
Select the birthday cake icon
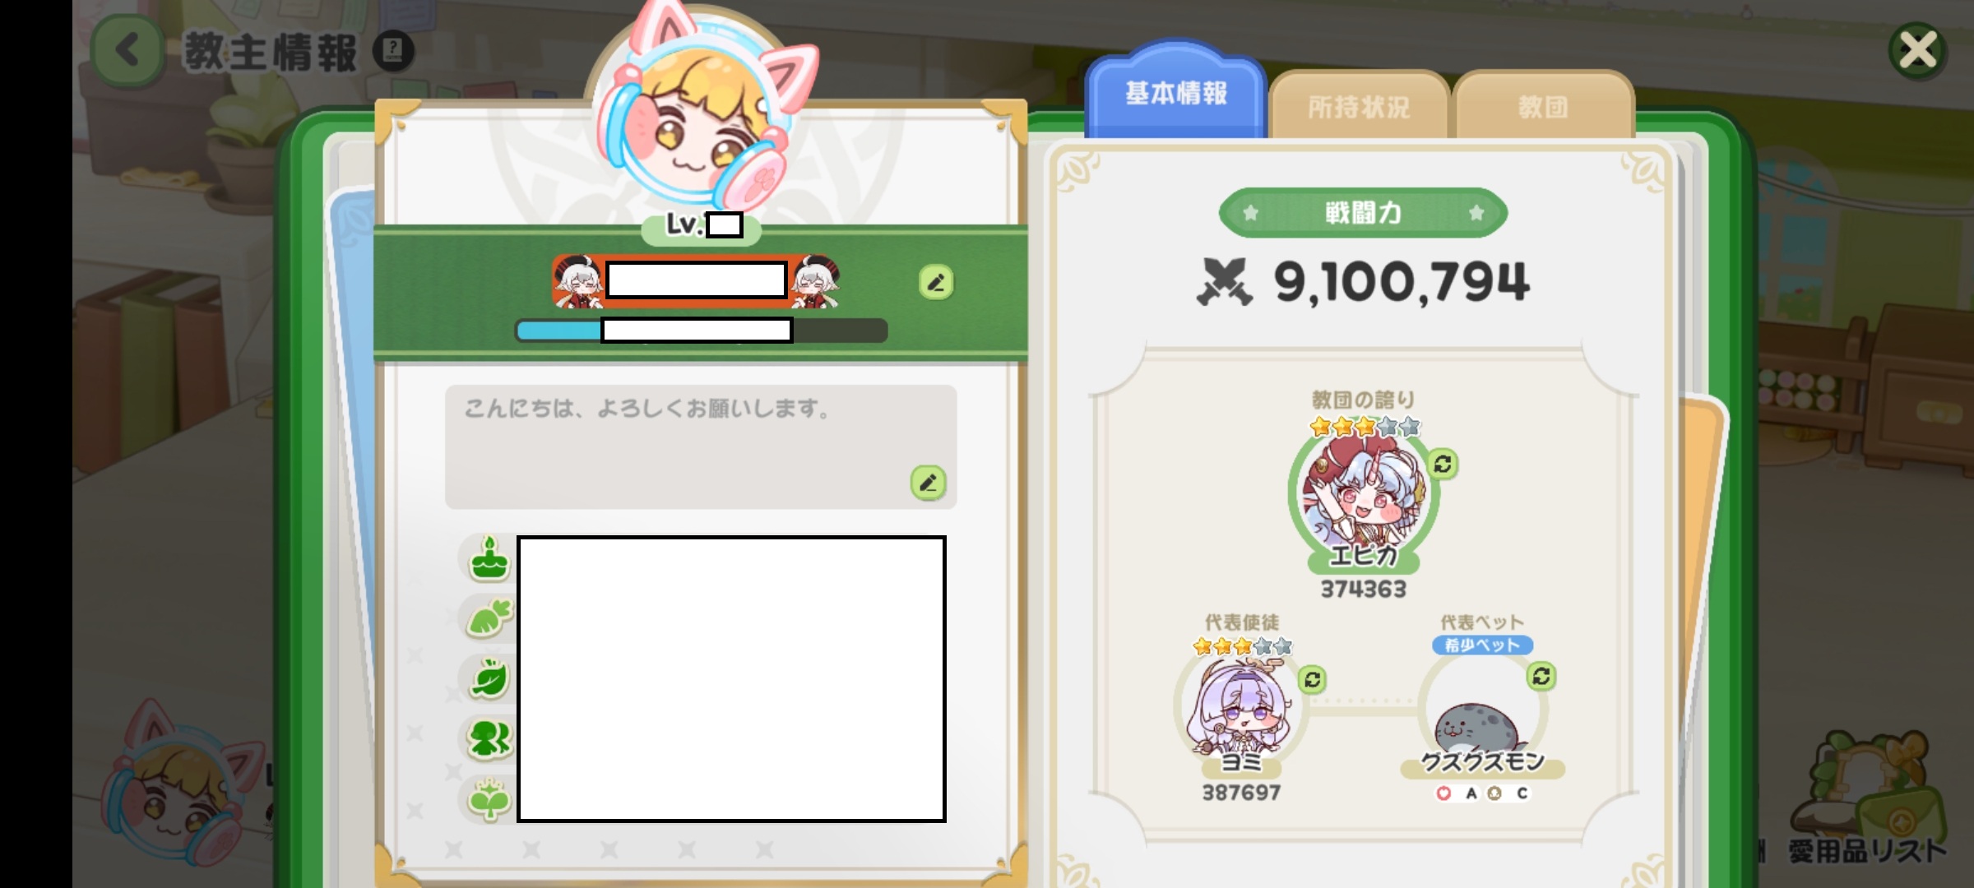pos(489,559)
